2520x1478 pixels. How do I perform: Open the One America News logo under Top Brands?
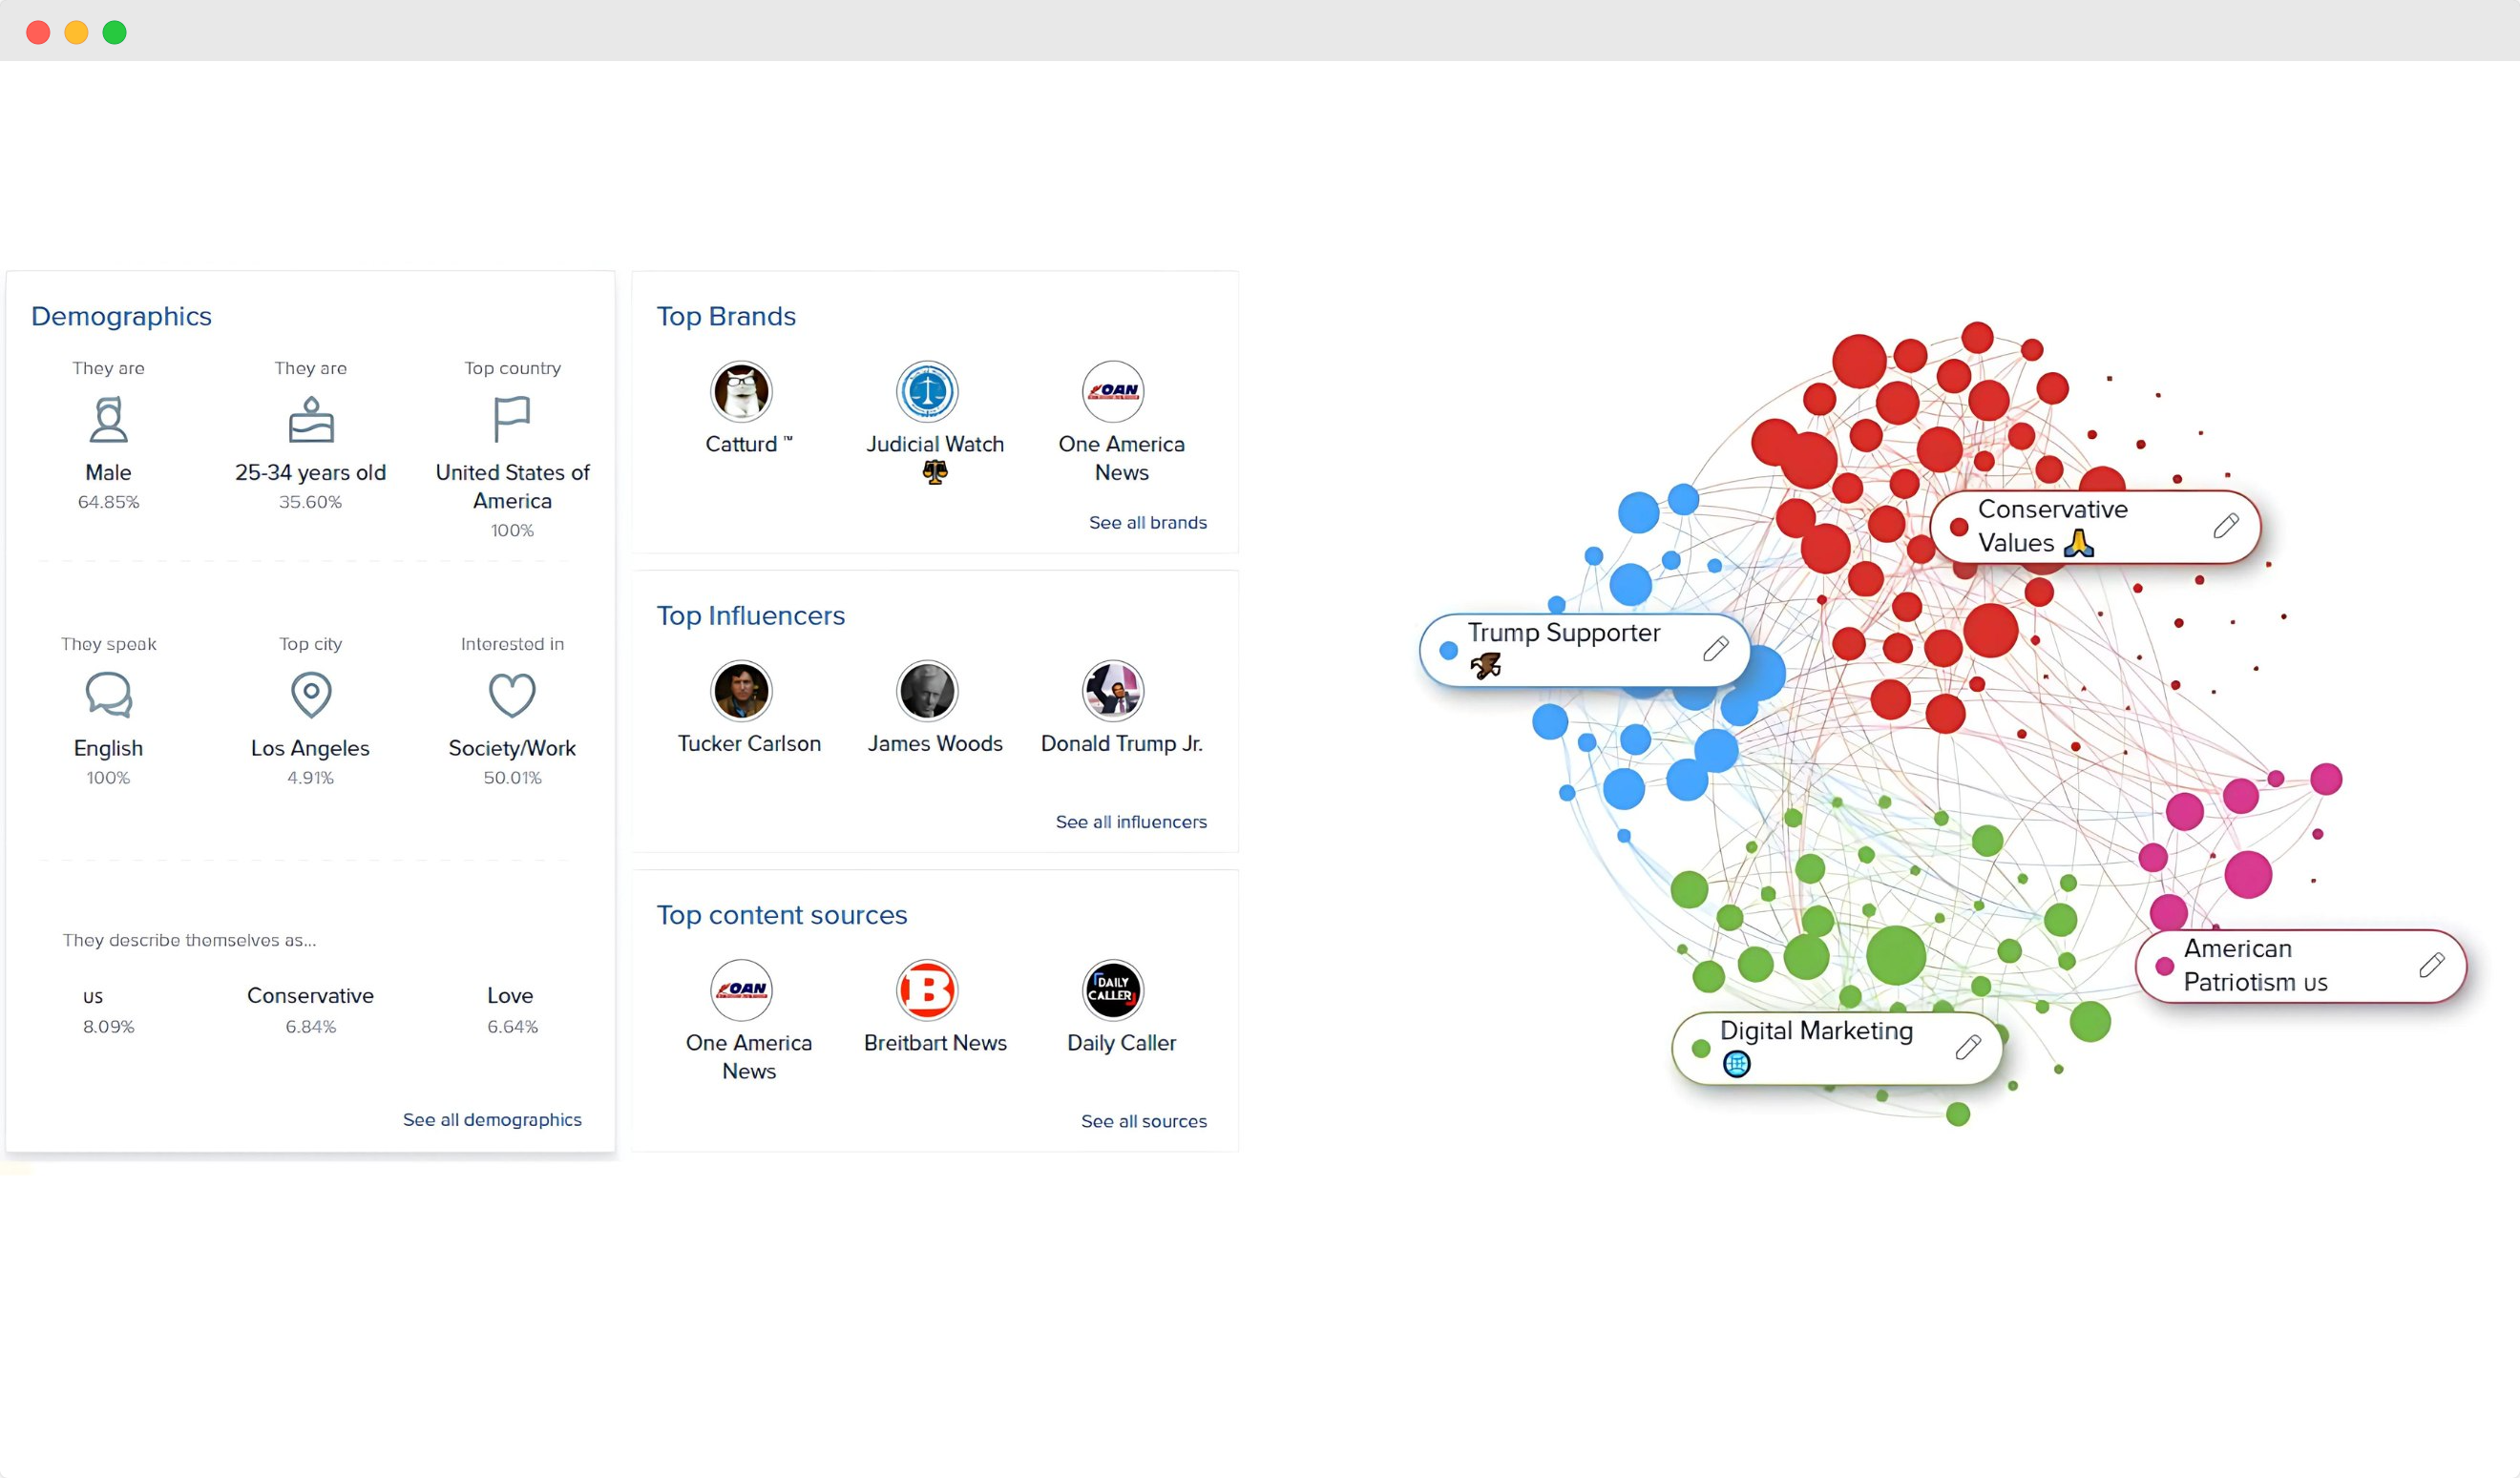(1112, 392)
